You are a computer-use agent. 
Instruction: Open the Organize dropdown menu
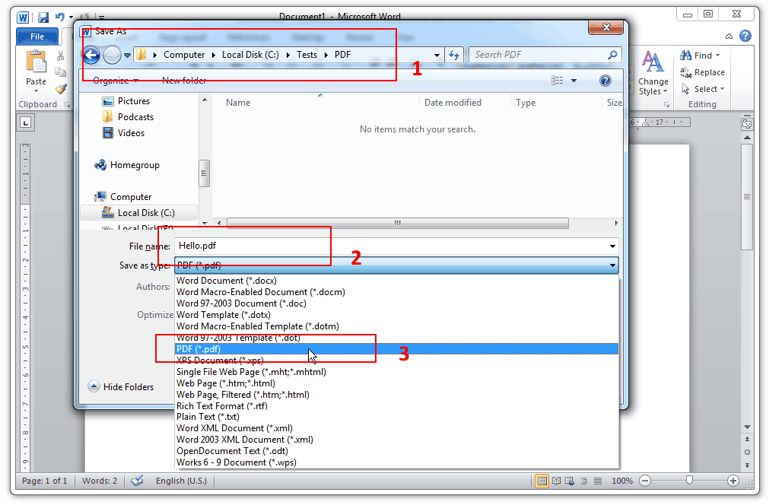pos(116,81)
